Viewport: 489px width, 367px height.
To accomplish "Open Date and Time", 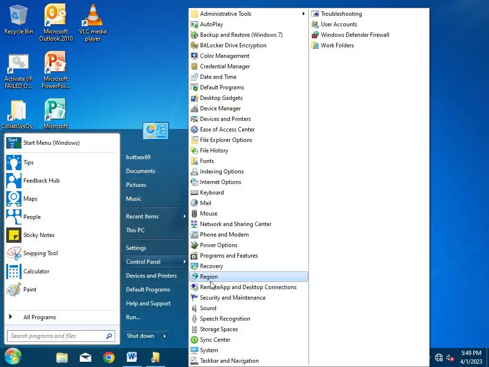I will point(248,77).
